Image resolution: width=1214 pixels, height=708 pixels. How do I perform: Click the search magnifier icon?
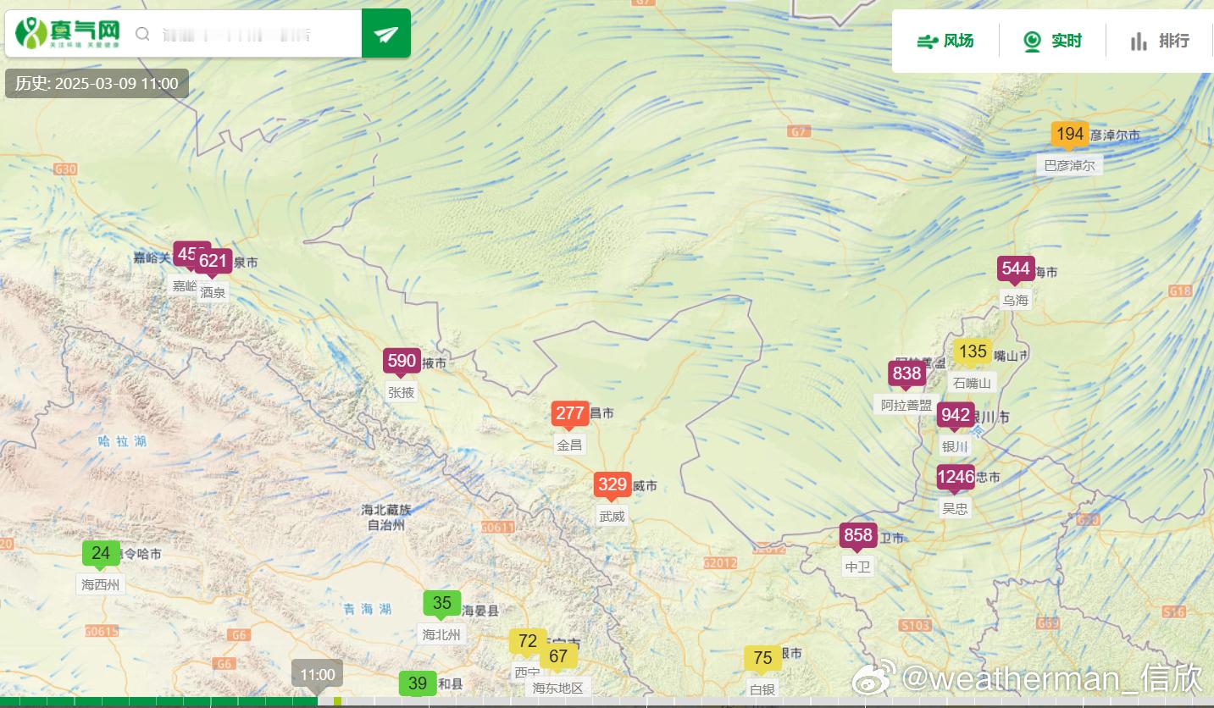[143, 34]
